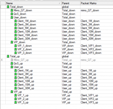Select the Mimo_QT_down queue name
This screenshot has height=109, width=113.
pos(23,10)
